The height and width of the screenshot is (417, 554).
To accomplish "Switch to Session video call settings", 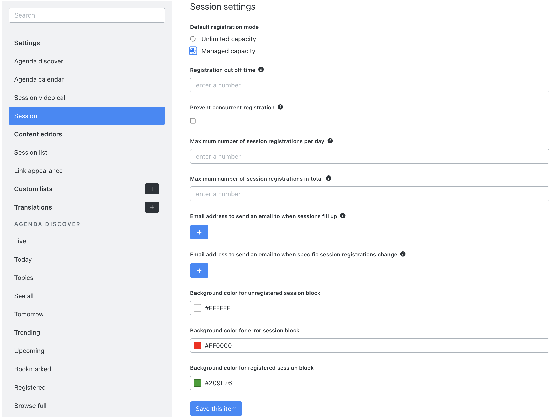I will click(40, 97).
